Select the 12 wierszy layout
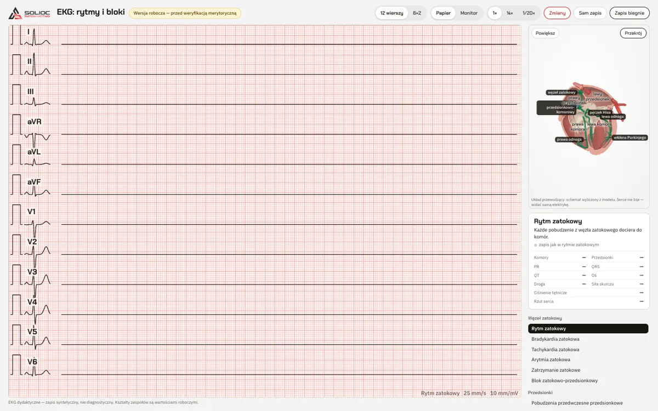Image resolution: width=658 pixels, height=411 pixels. coord(392,13)
